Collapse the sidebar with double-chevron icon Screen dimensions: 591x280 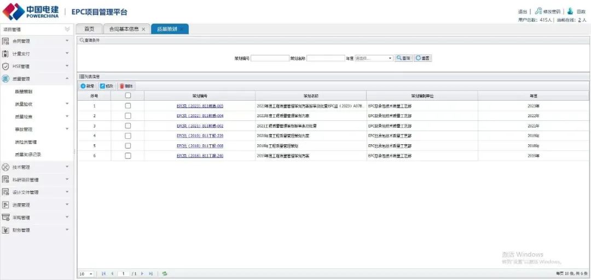coord(67,29)
